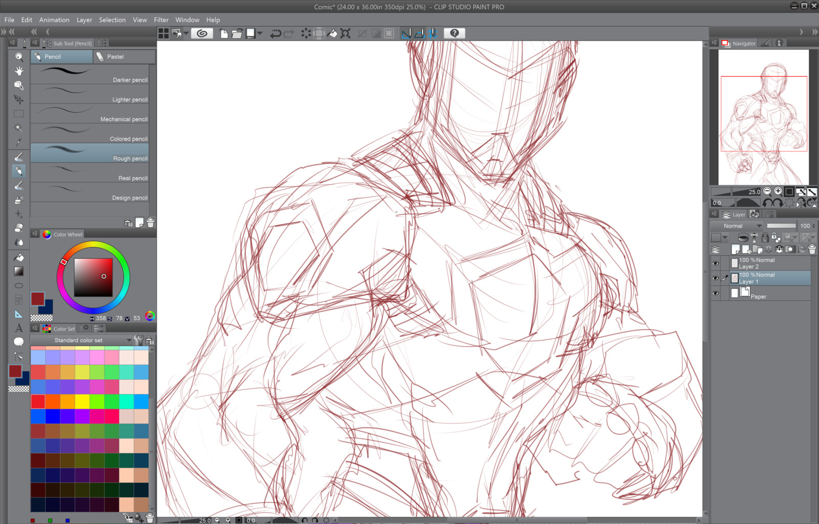The image size is (819, 524).
Task: Open the Clip Studio spiral launcher
Action: click(202, 33)
